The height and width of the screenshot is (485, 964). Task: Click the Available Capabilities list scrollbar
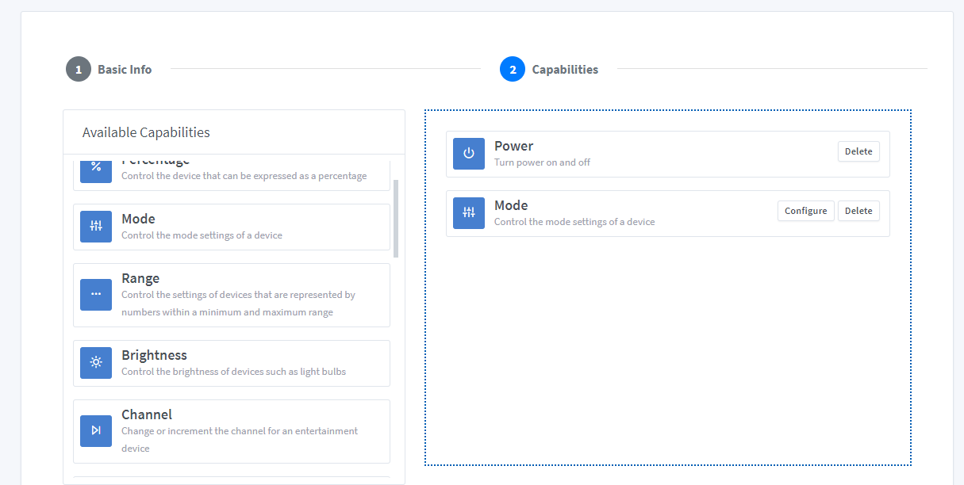pos(396,218)
